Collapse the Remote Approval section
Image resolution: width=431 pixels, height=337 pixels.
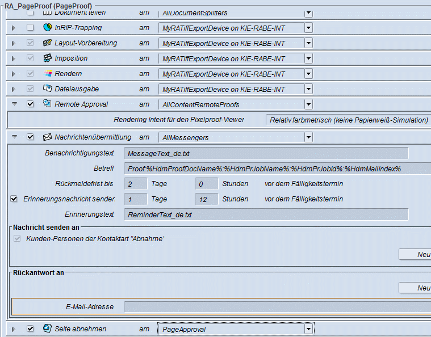[x=15, y=104]
